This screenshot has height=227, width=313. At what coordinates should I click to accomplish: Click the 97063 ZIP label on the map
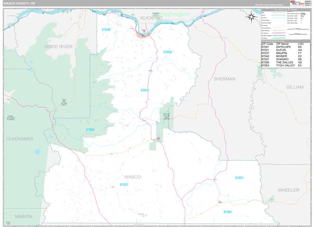[x=90, y=130]
